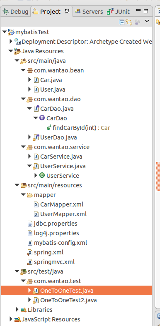Select the com.wantao.test package label

[x=58, y=281]
